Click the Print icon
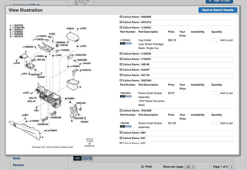Viewport: 247px width, 170px height. coord(142,167)
